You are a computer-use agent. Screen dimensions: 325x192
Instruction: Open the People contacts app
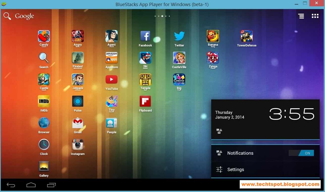click(x=112, y=123)
